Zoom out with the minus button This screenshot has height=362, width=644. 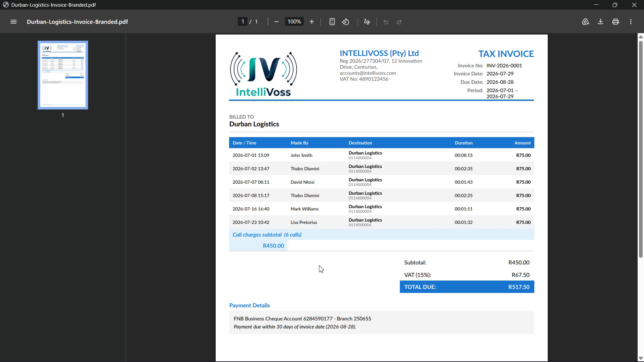(x=276, y=22)
